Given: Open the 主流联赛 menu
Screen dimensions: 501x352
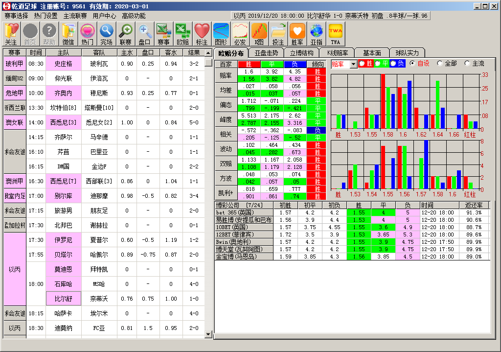Looking at the screenshot, I should (75, 16).
